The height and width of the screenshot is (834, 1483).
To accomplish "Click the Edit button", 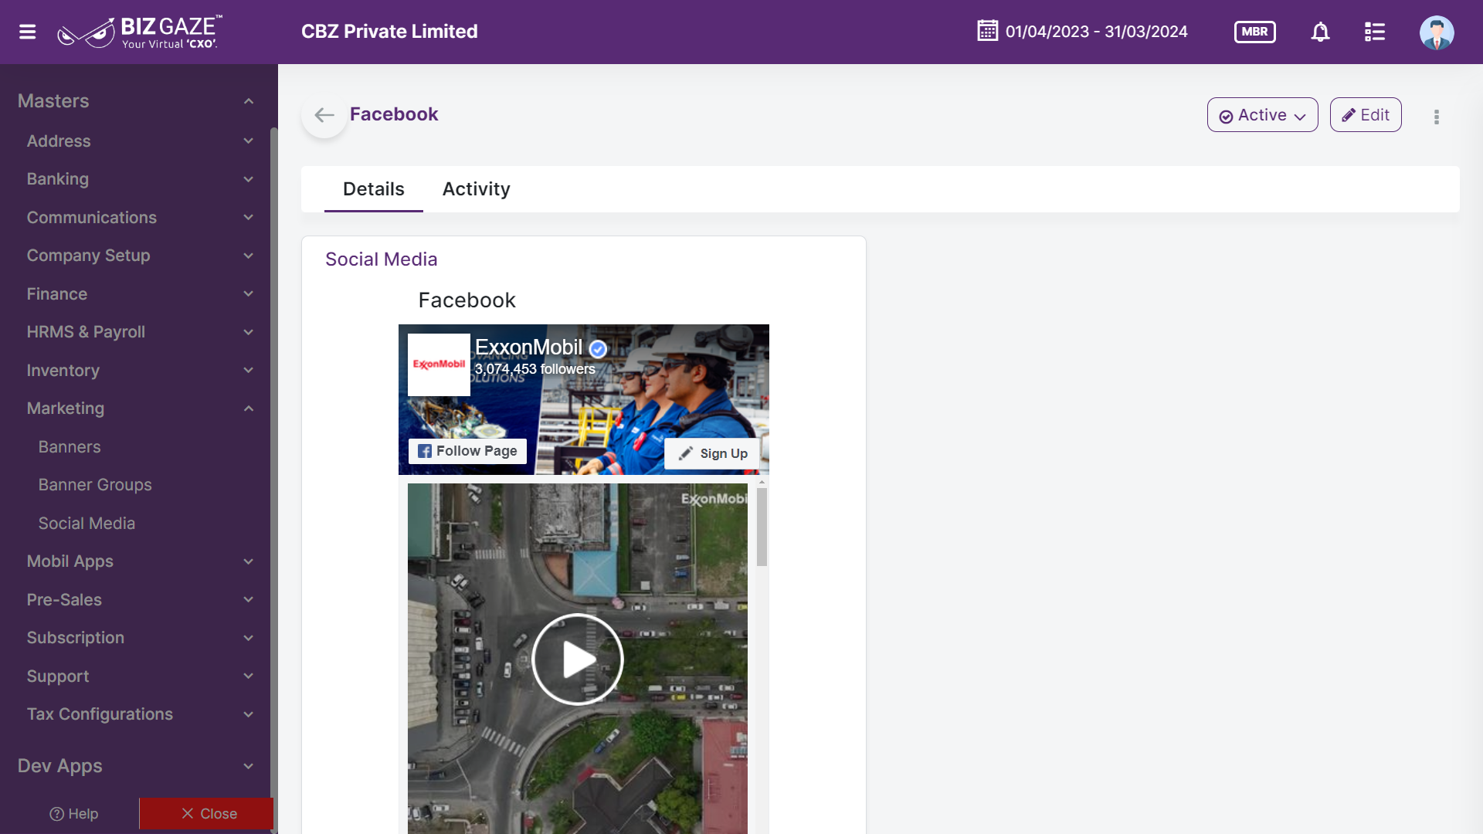I will pyautogui.click(x=1365, y=115).
